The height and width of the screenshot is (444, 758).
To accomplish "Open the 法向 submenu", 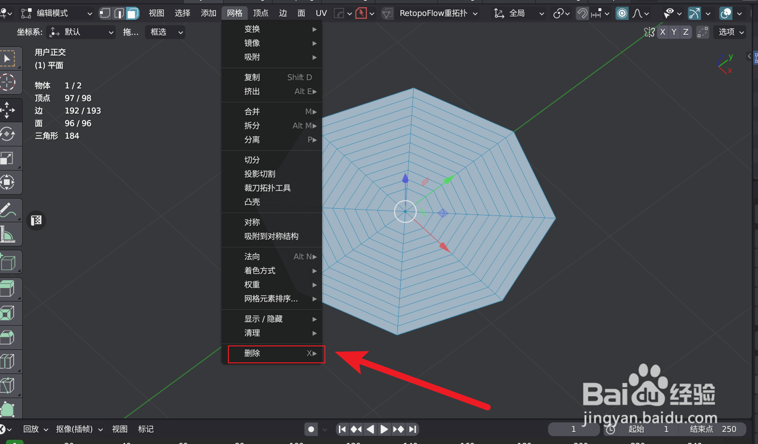I will tap(272, 257).
